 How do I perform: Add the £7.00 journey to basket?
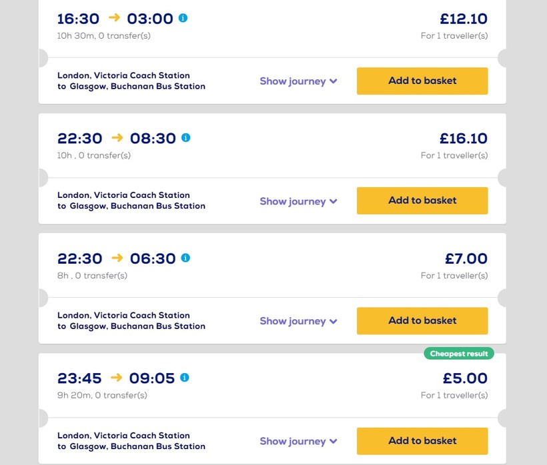click(x=422, y=320)
